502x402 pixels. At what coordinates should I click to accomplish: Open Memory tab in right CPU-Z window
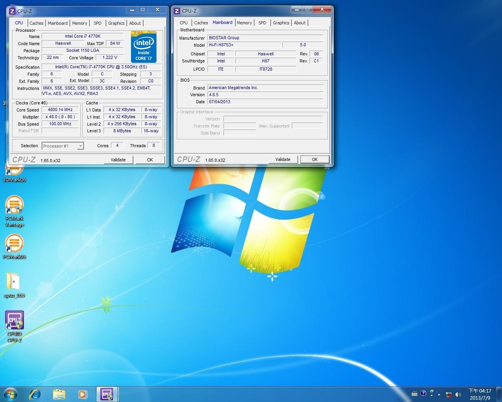click(x=244, y=23)
